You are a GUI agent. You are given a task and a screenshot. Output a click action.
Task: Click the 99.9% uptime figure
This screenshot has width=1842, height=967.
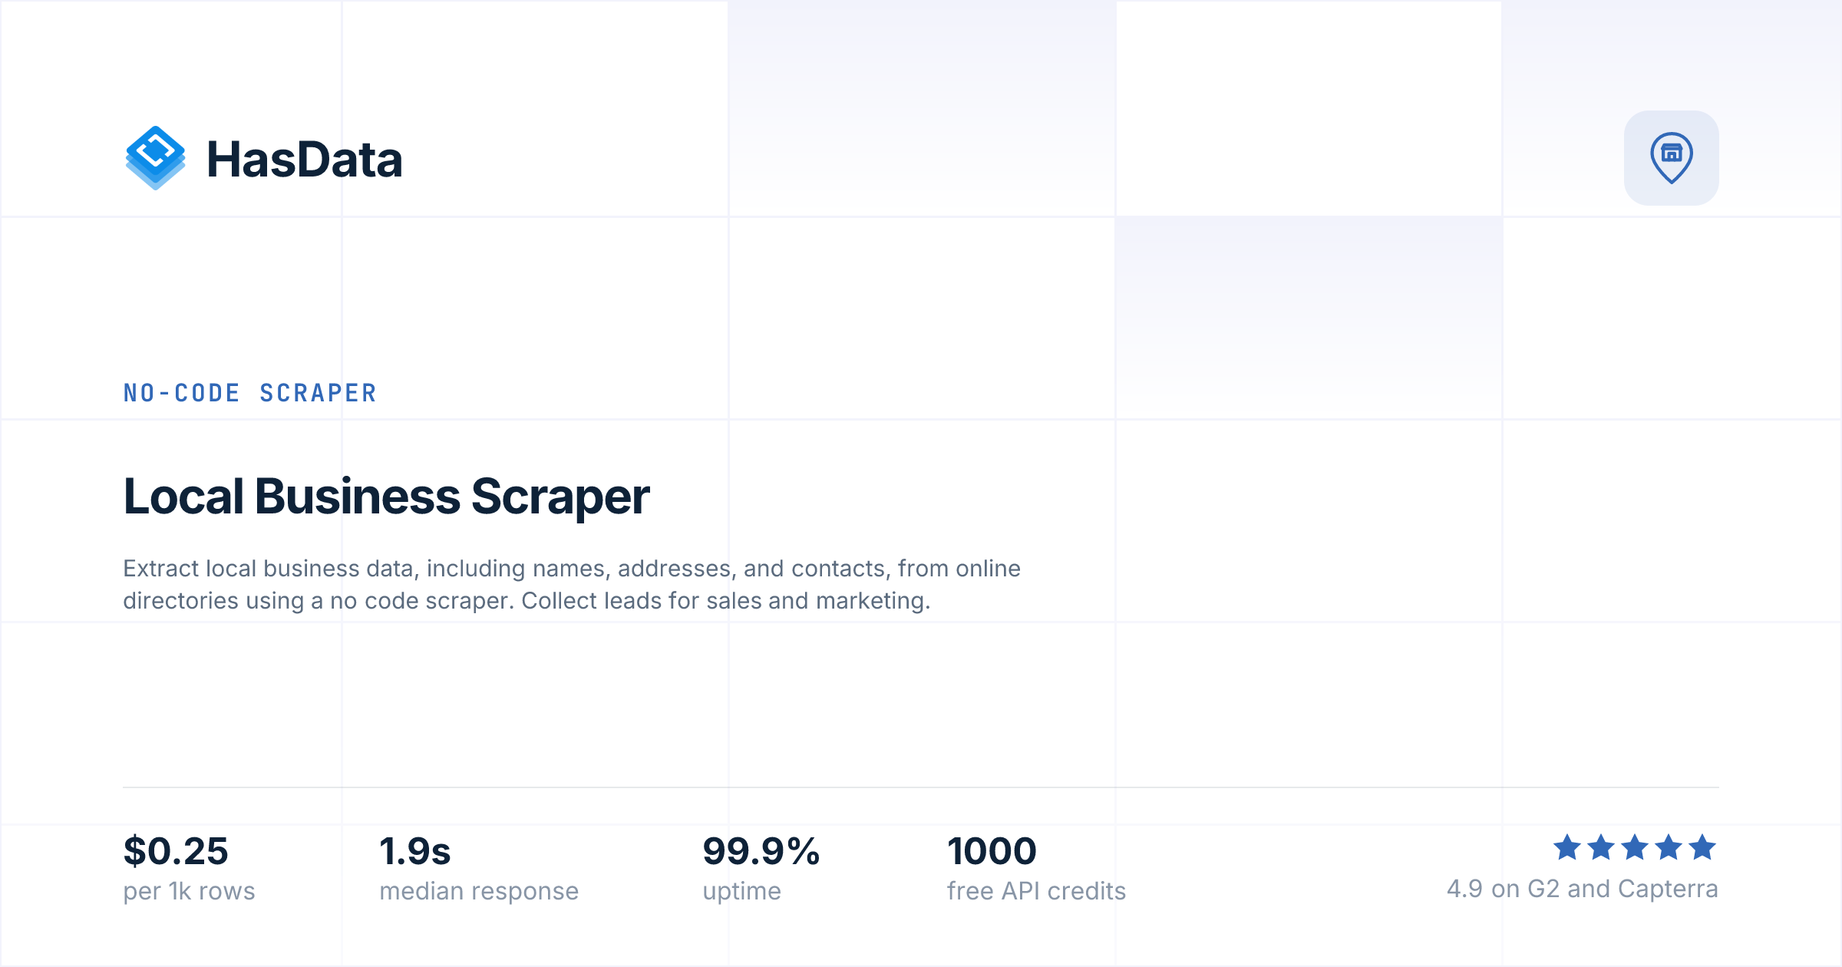click(761, 851)
